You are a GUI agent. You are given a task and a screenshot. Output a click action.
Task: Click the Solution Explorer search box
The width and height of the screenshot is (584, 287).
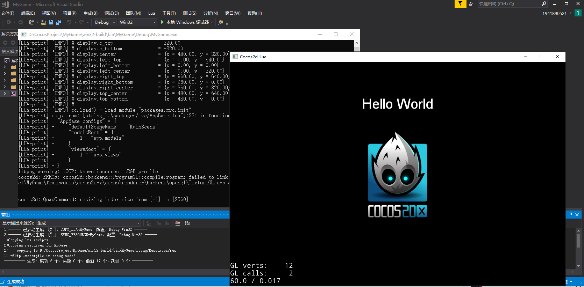[9, 51]
